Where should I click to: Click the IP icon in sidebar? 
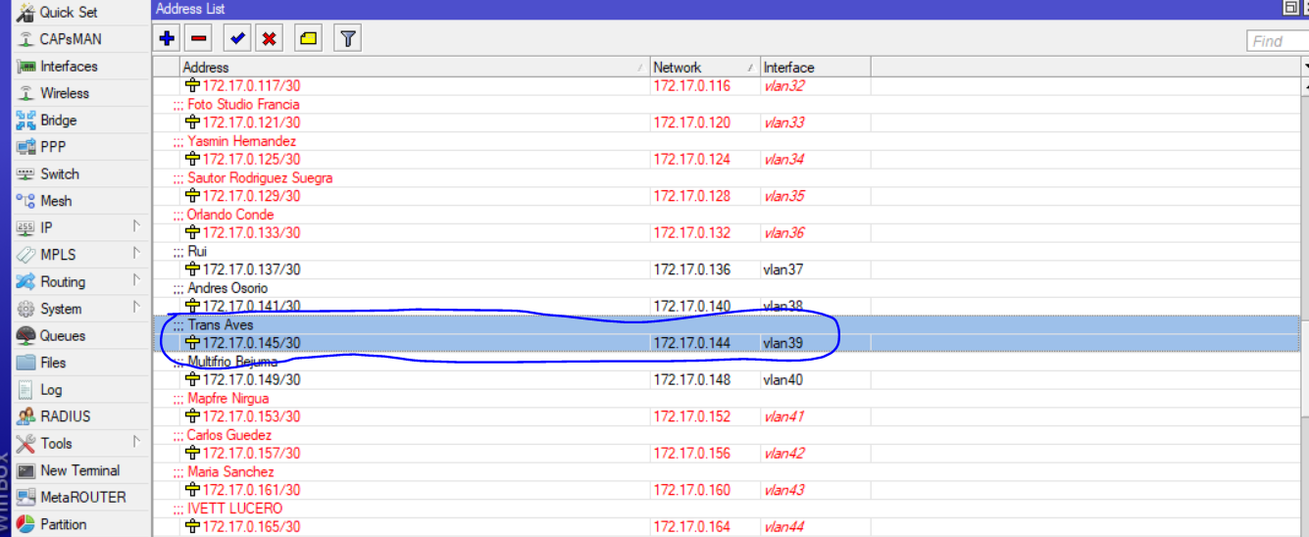(25, 227)
